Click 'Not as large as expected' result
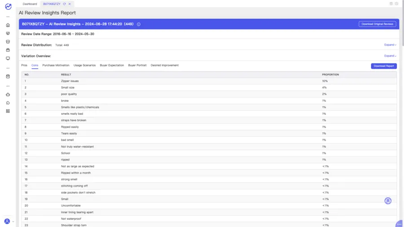This screenshot has width=404, height=227. [x=78, y=166]
